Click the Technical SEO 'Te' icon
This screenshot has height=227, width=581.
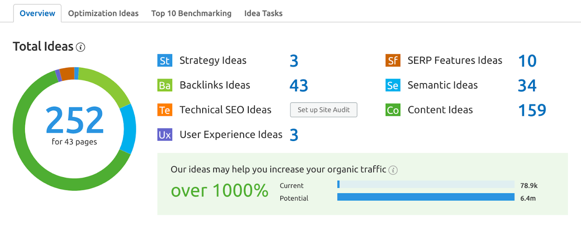[165, 110]
